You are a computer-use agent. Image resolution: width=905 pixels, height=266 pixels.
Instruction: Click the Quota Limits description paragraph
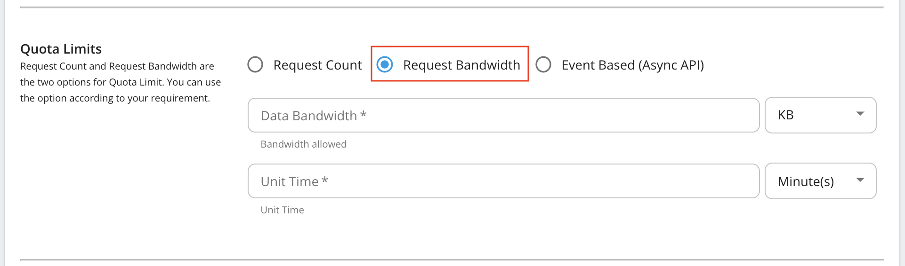point(120,82)
